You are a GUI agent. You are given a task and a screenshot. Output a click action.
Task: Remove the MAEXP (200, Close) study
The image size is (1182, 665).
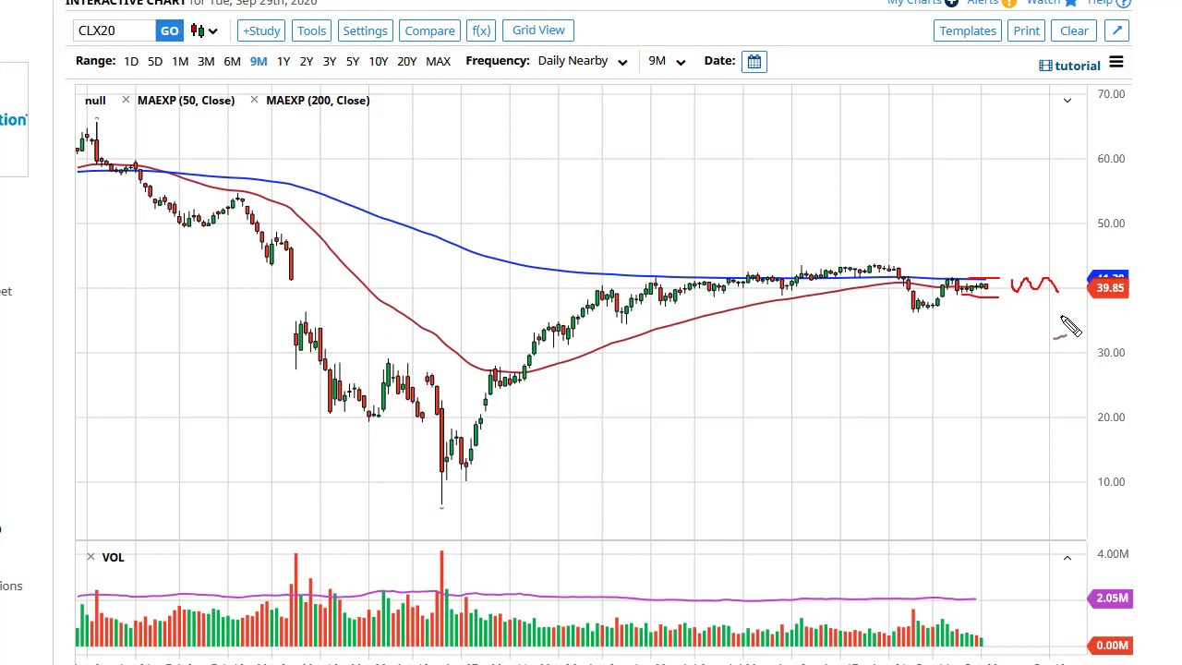254,100
